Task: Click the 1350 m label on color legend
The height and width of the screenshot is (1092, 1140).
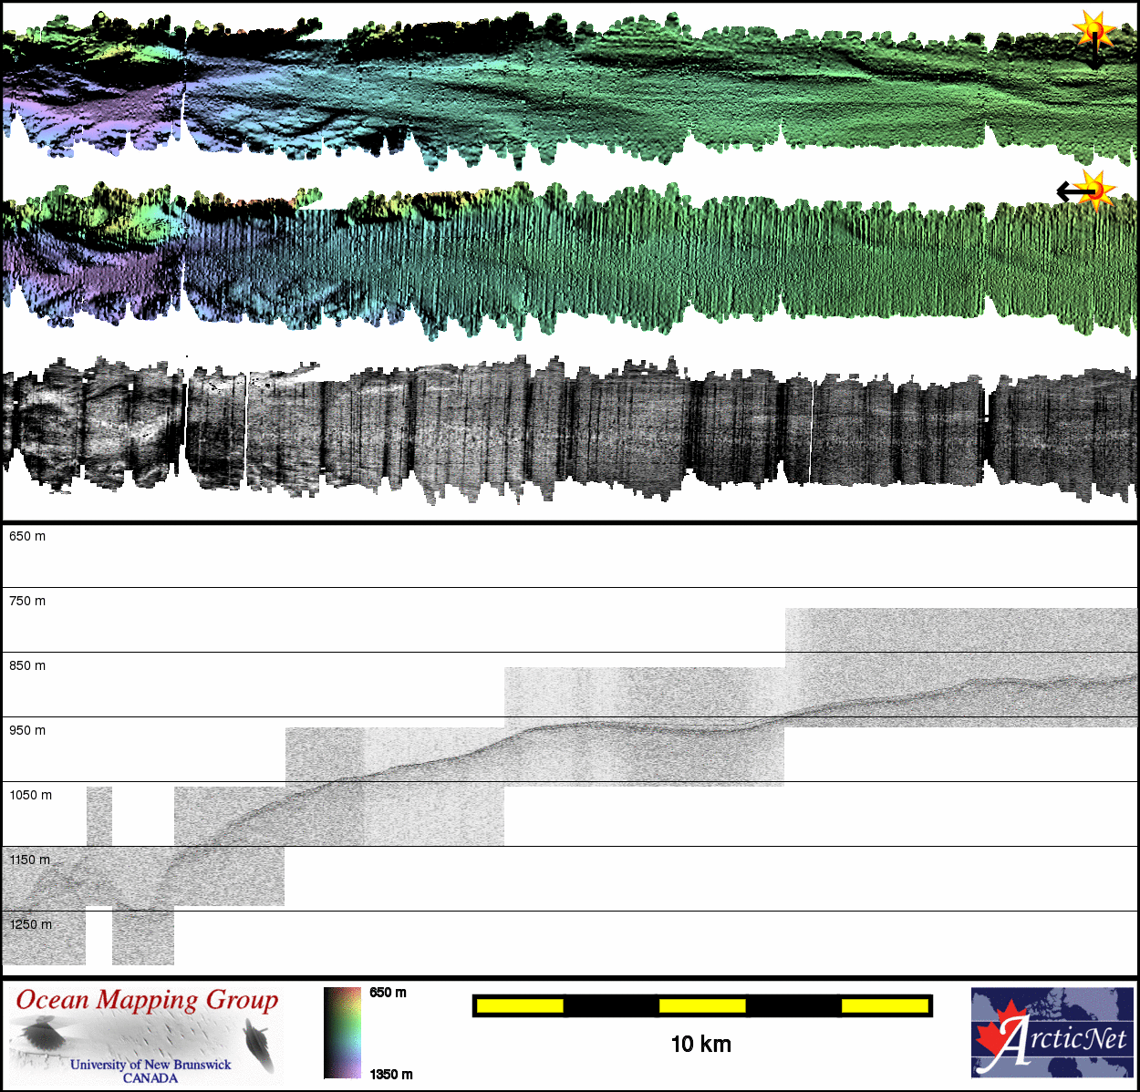Action: (391, 1074)
